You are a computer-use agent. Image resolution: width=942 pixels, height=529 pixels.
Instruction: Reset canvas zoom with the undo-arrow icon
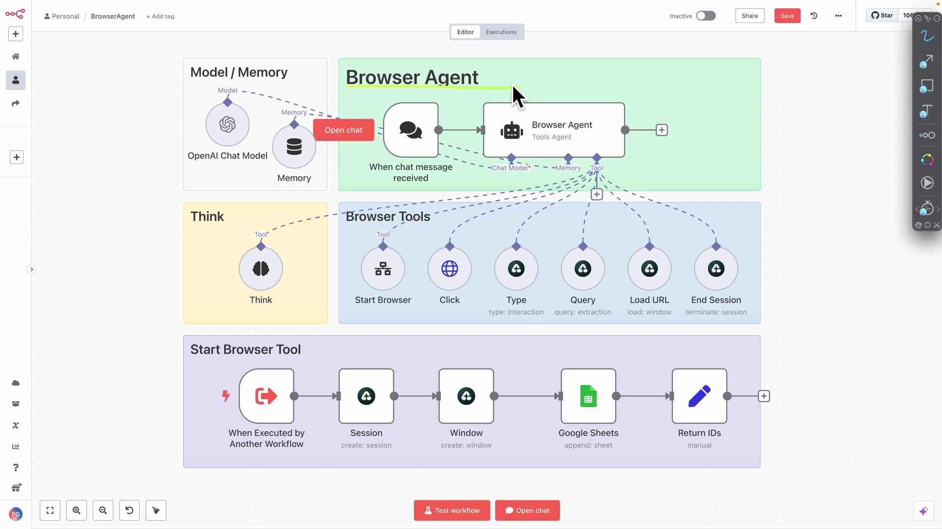130,510
